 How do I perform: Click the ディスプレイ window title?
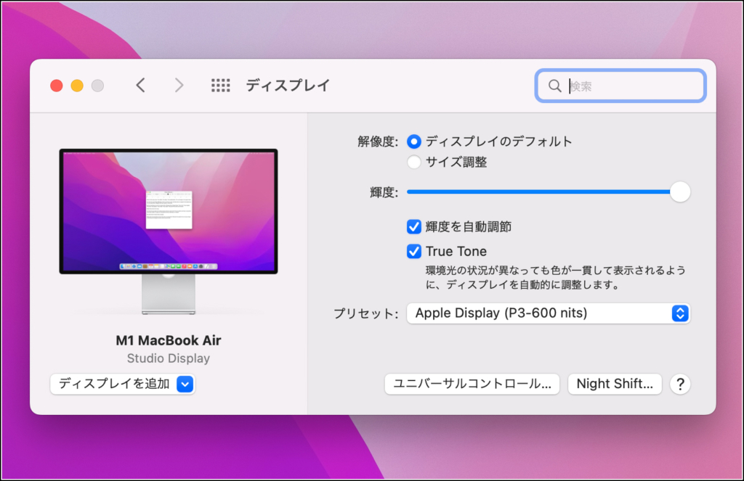point(288,86)
